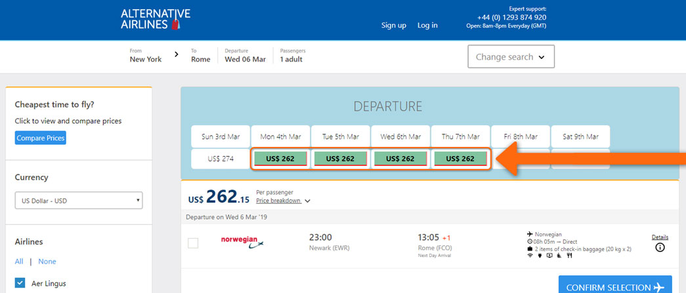Image resolution: width=686 pixels, height=293 pixels.
Task: Click the flight duration clock icon
Action: tap(530, 241)
